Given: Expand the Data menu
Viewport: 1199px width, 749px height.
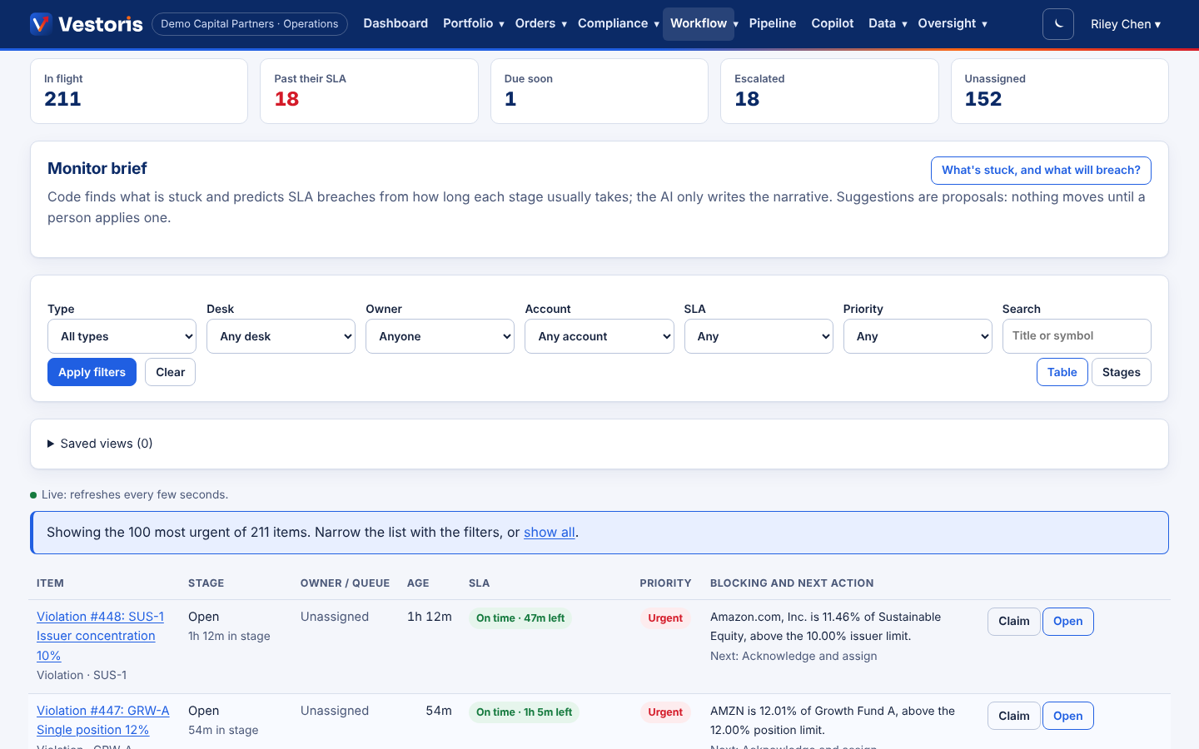Looking at the screenshot, I should pos(888,23).
